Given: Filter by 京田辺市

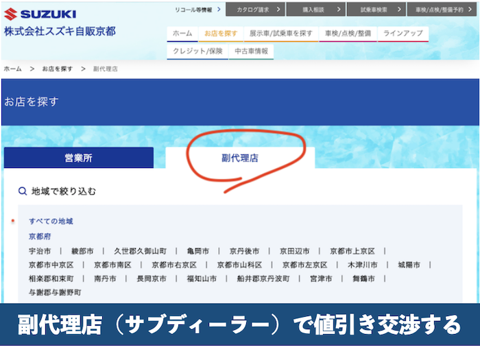Looking at the screenshot, I should pos(294,251).
